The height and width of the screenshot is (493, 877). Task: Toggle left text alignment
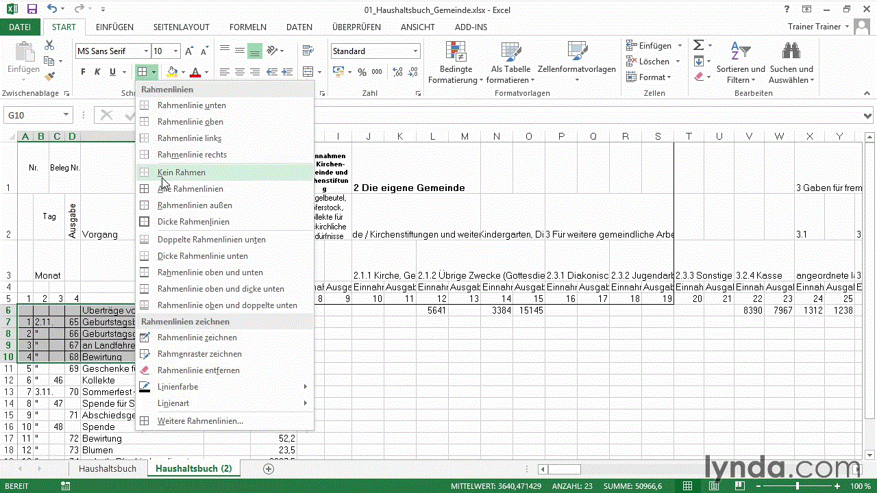point(224,72)
